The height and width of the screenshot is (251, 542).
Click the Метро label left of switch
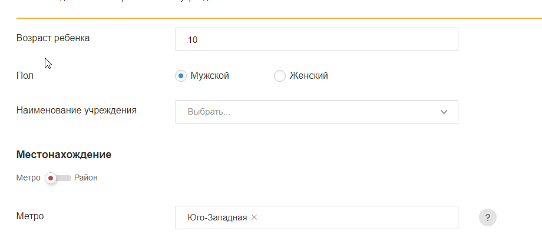click(28, 178)
